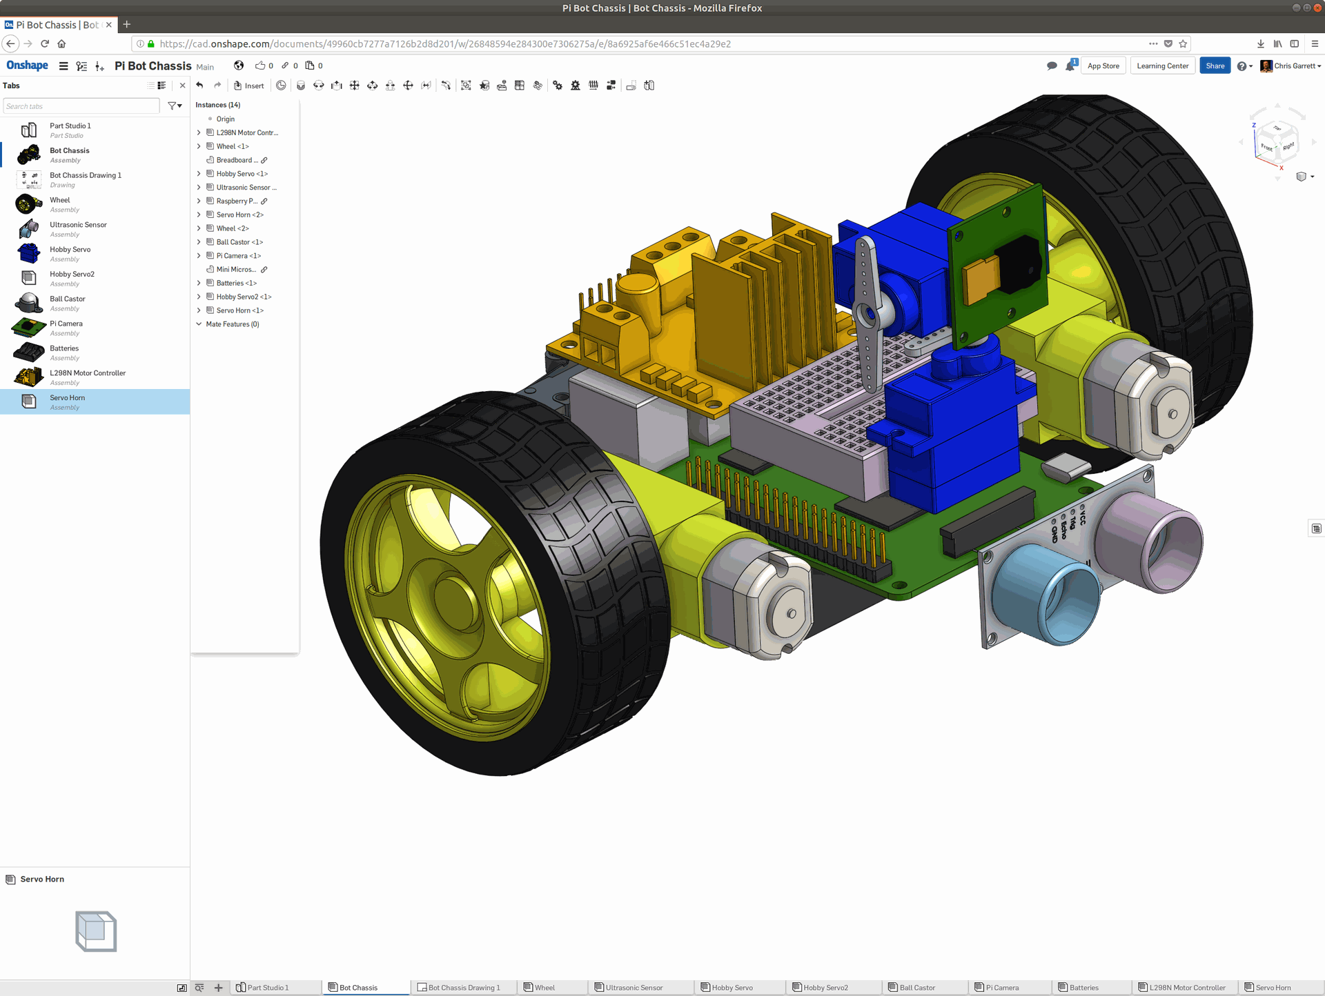Image resolution: width=1325 pixels, height=996 pixels.
Task: Click the Undo arrow in toolbar
Action: 199,86
